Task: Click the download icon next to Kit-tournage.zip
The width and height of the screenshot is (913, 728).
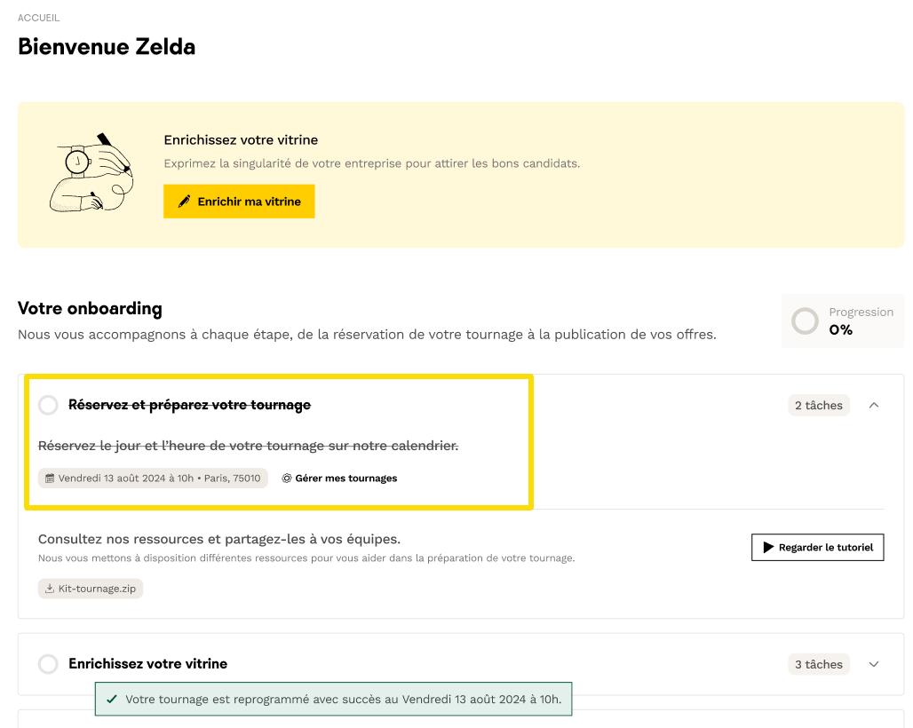Action: 50,589
